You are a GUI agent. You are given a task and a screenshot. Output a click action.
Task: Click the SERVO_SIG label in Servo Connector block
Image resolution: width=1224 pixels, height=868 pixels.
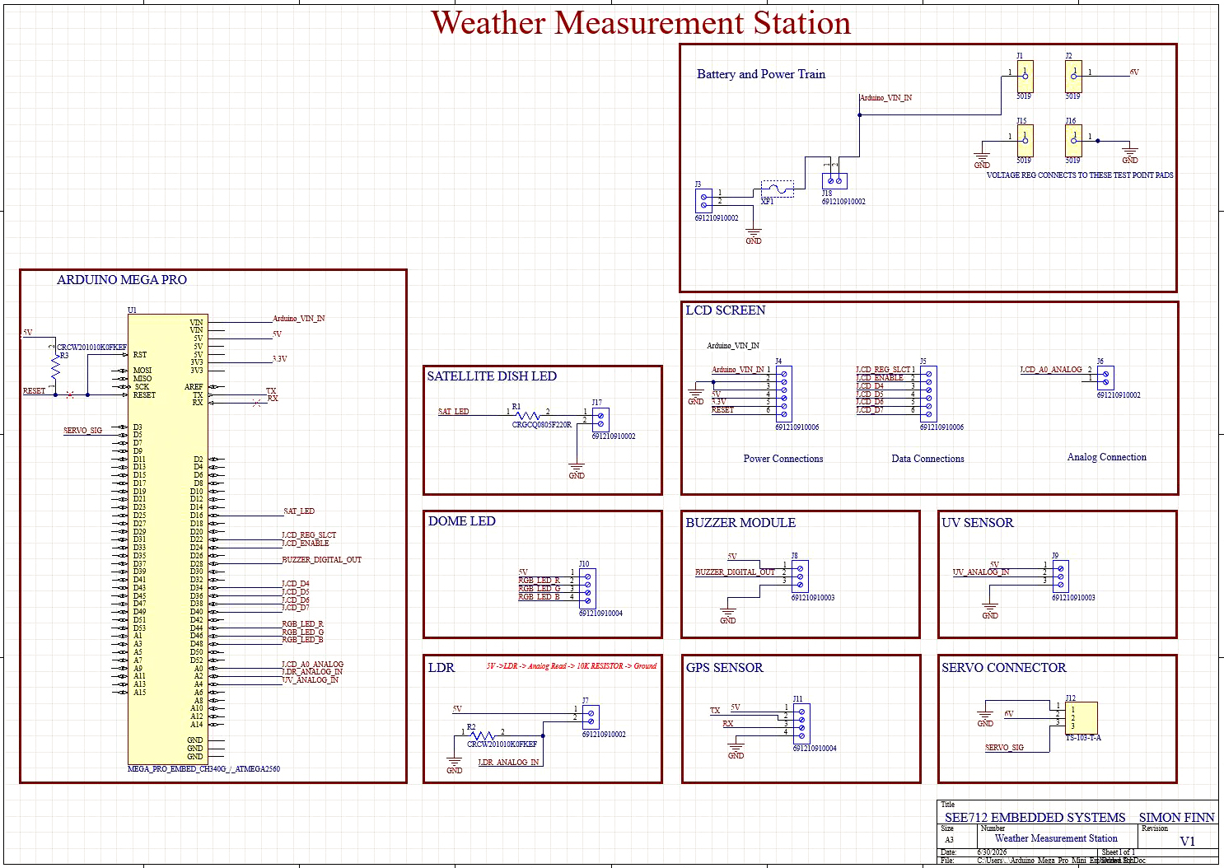point(1004,748)
